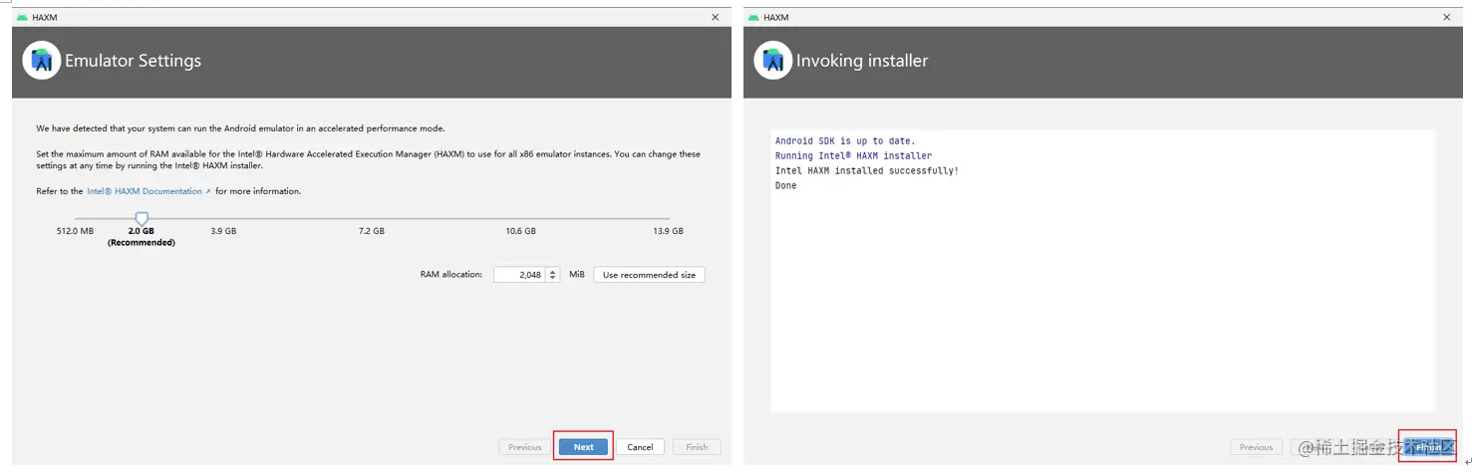Click Next in the Emulator Settings window

584,447
